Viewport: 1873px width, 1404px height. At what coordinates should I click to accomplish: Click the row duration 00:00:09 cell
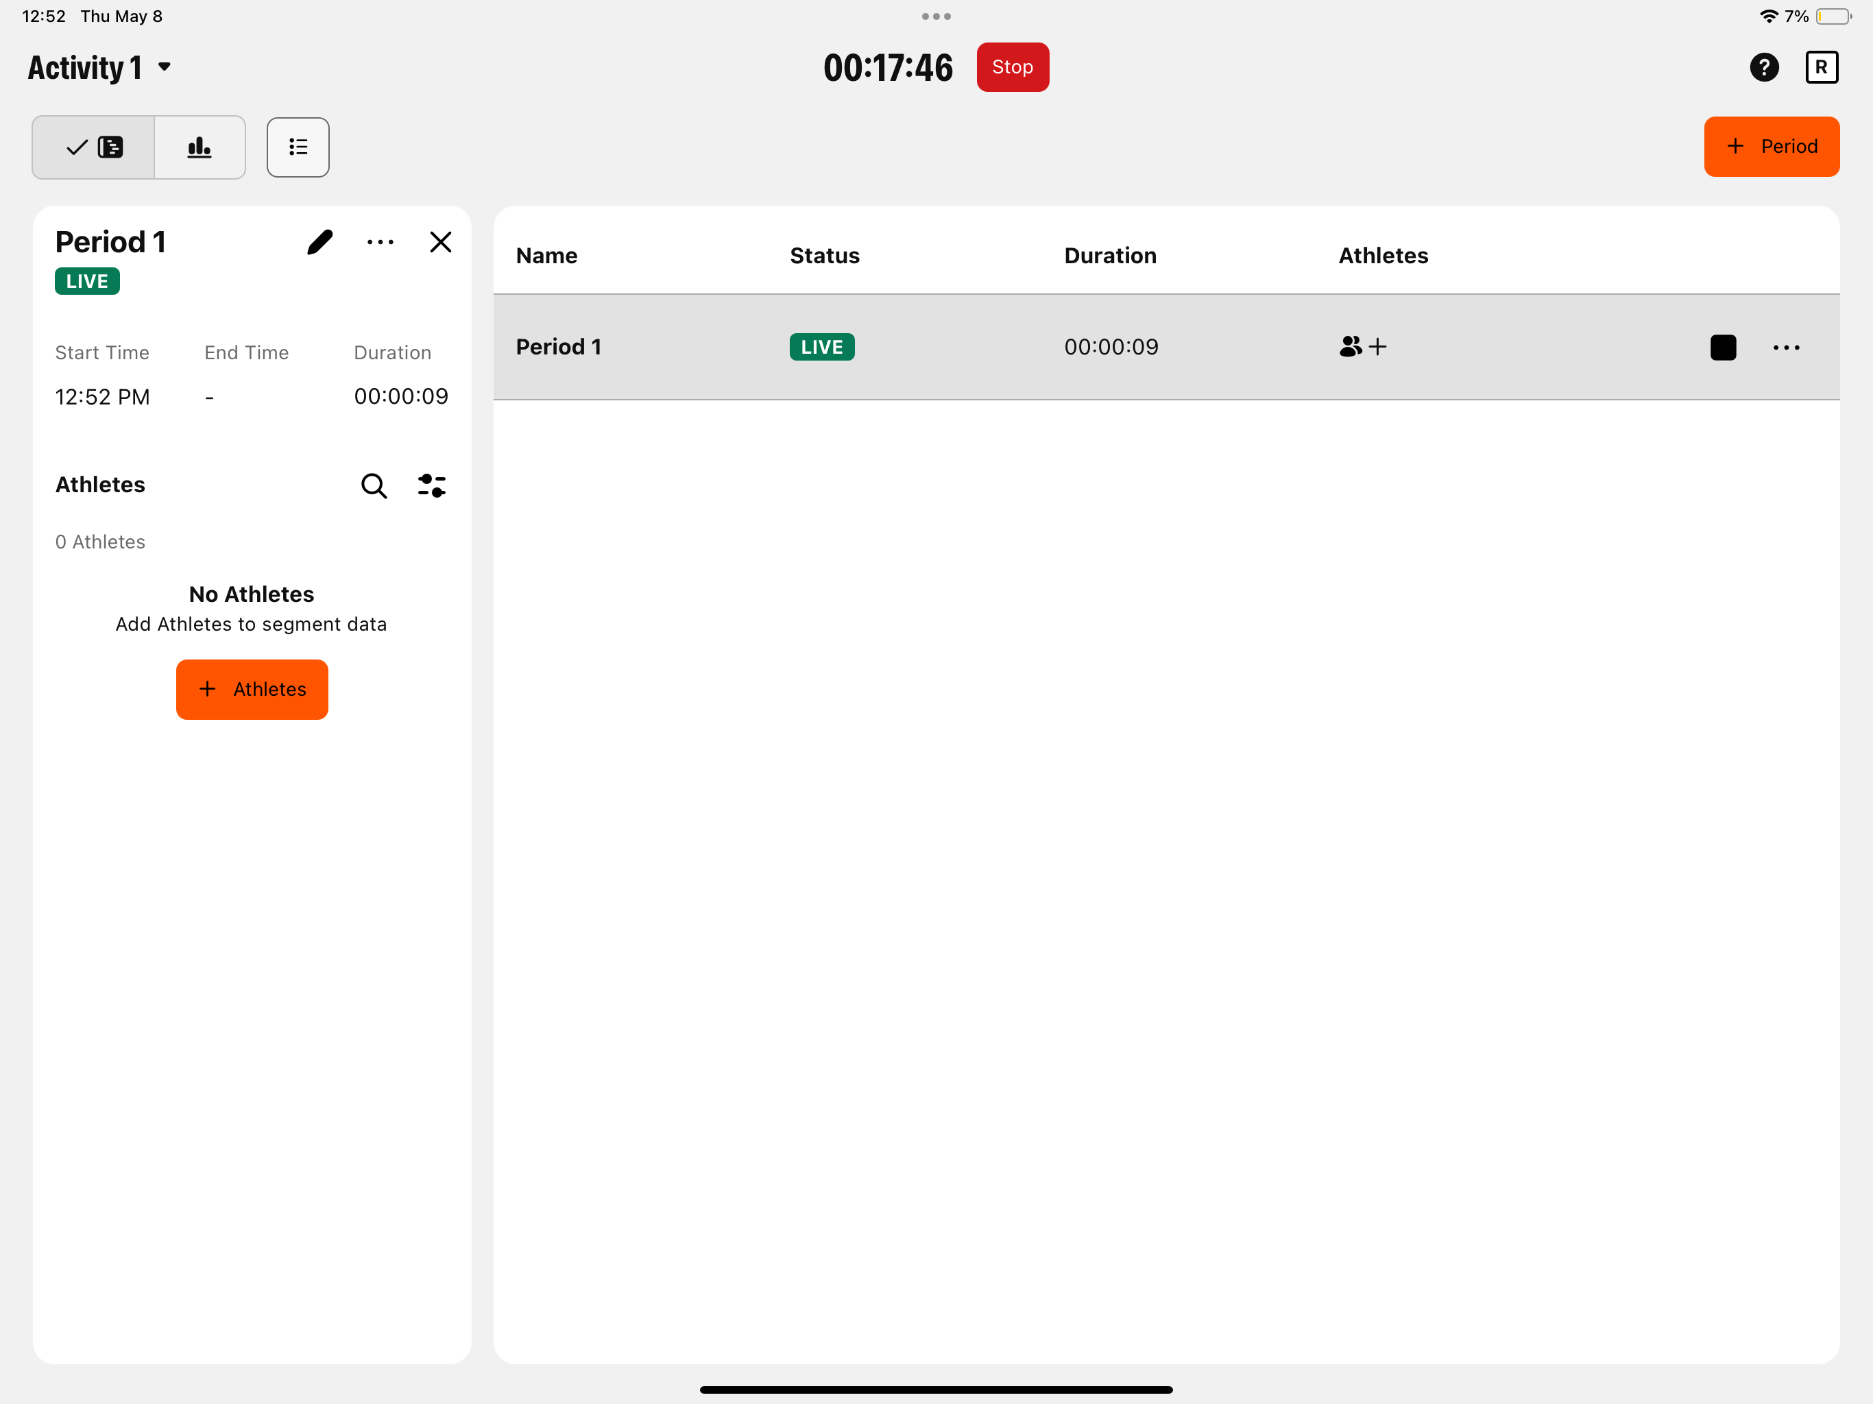point(1111,346)
